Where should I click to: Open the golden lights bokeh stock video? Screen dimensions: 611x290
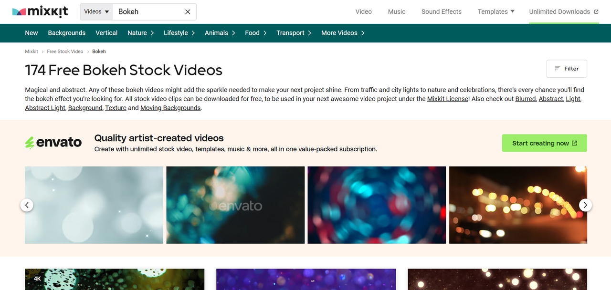coord(497,280)
